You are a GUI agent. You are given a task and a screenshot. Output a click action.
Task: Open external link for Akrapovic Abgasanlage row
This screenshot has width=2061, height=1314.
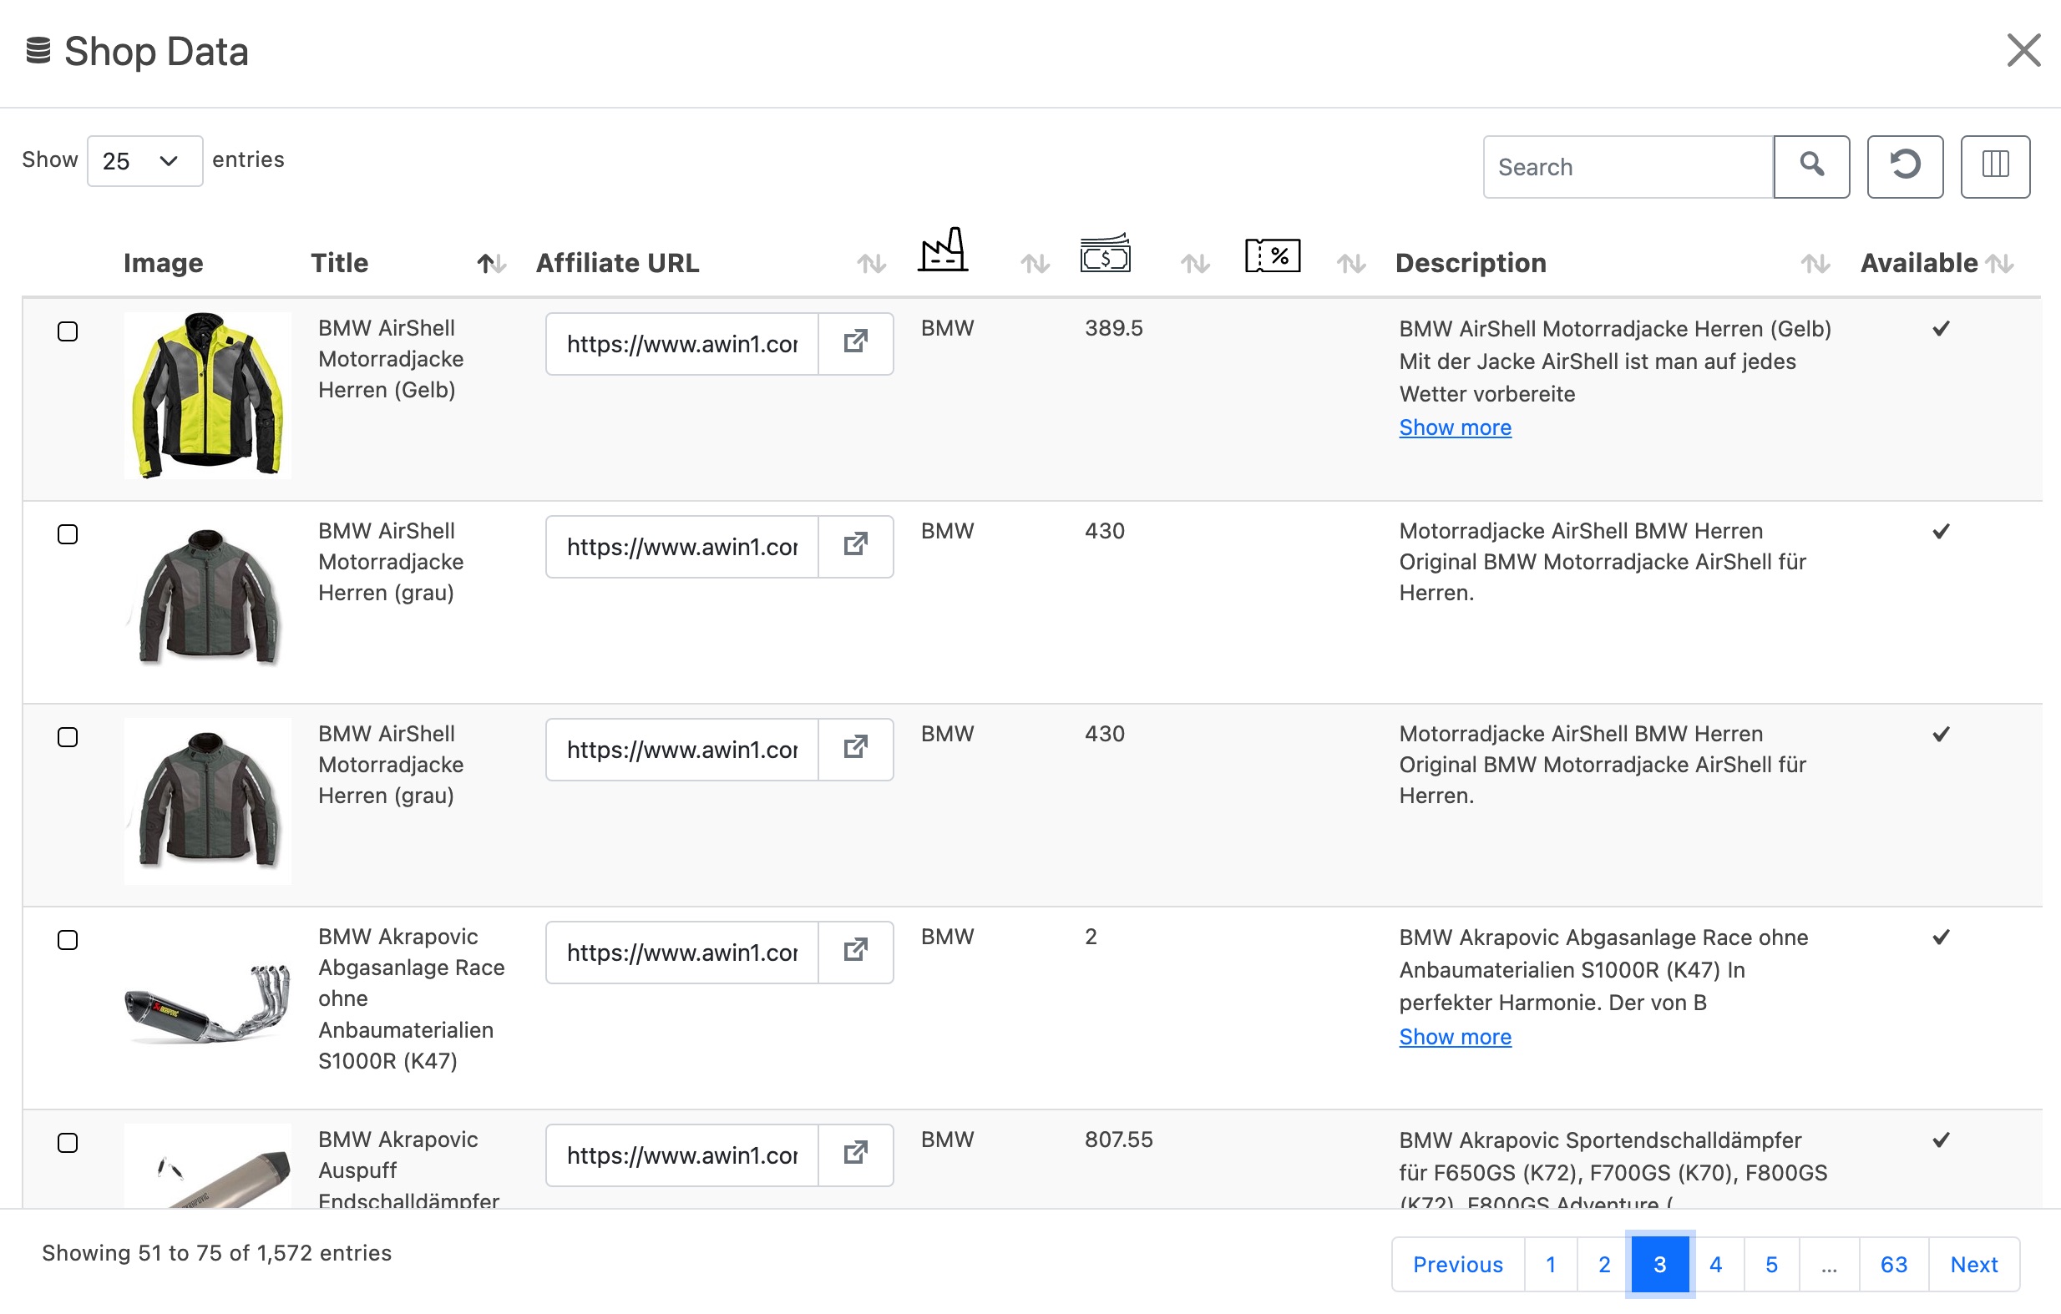(x=855, y=952)
